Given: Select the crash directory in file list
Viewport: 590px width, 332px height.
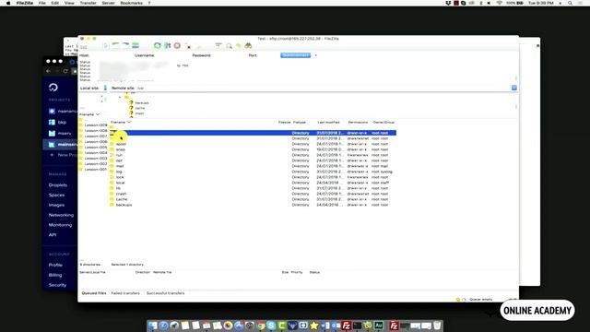Looking at the screenshot, I should tap(253, 194).
